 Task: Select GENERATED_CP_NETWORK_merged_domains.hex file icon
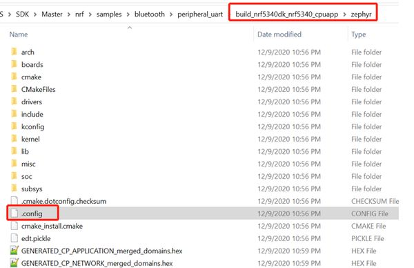point(14,262)
